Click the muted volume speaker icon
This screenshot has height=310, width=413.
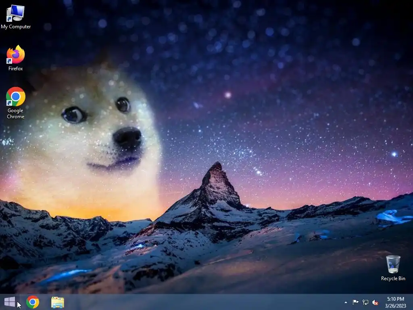pos(375,302)
